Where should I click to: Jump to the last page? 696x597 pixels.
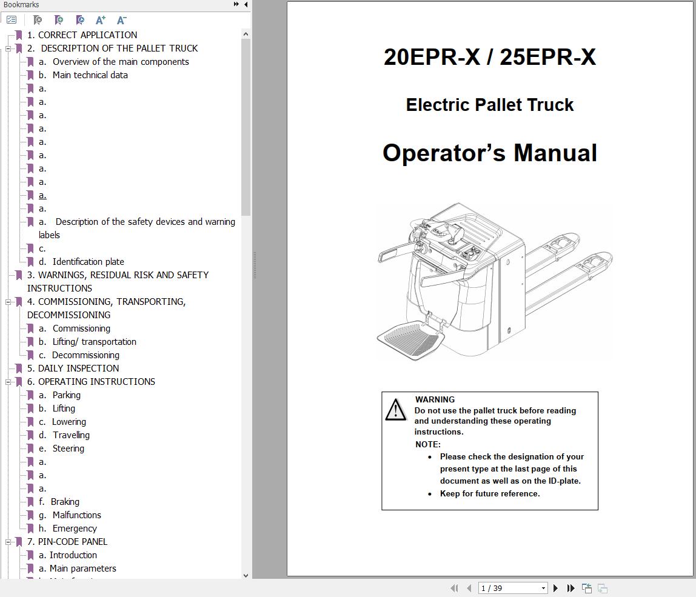pos(571,588)
